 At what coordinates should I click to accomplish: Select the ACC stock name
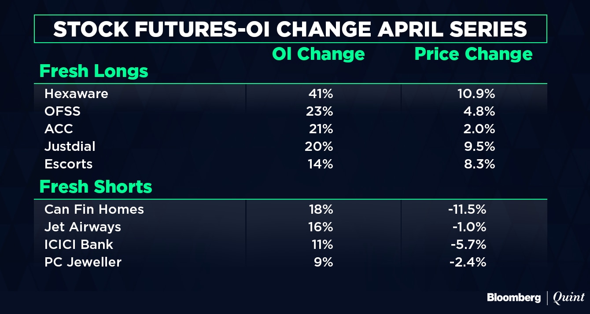click(59, 129)
